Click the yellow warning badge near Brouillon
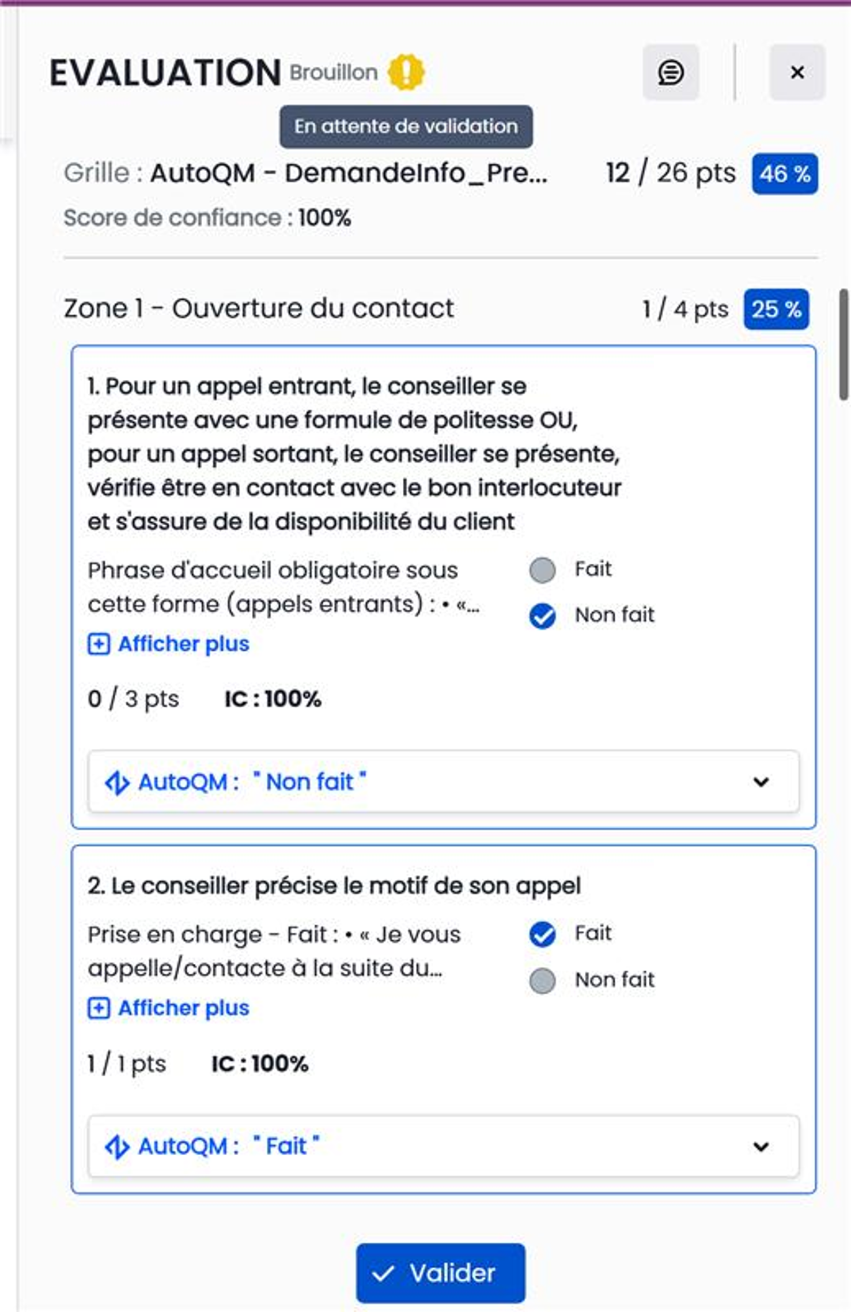 (406, 72)
